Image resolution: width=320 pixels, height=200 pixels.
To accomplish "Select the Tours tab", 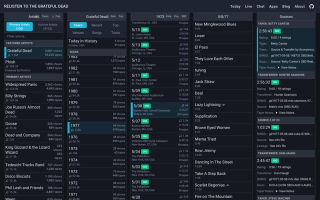I will (x=115, y=32).
